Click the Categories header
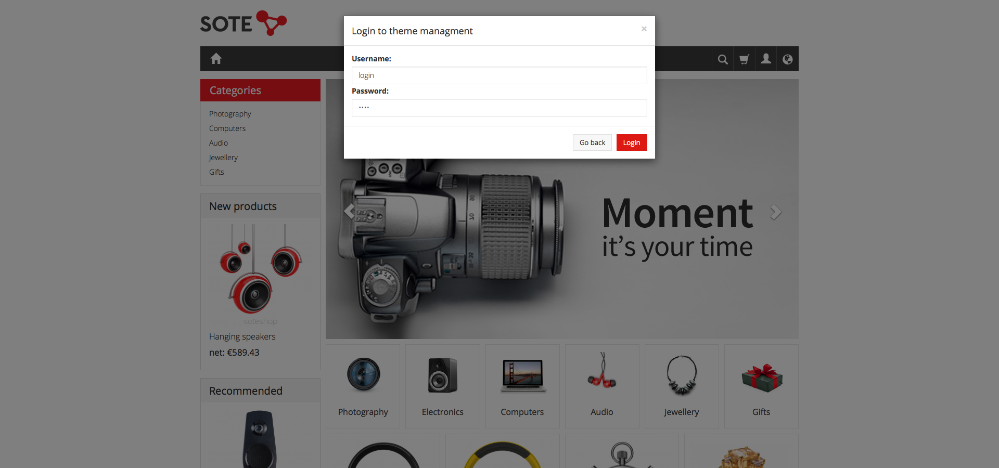Viewport: 999px width, 468px height. pos(260,90)
